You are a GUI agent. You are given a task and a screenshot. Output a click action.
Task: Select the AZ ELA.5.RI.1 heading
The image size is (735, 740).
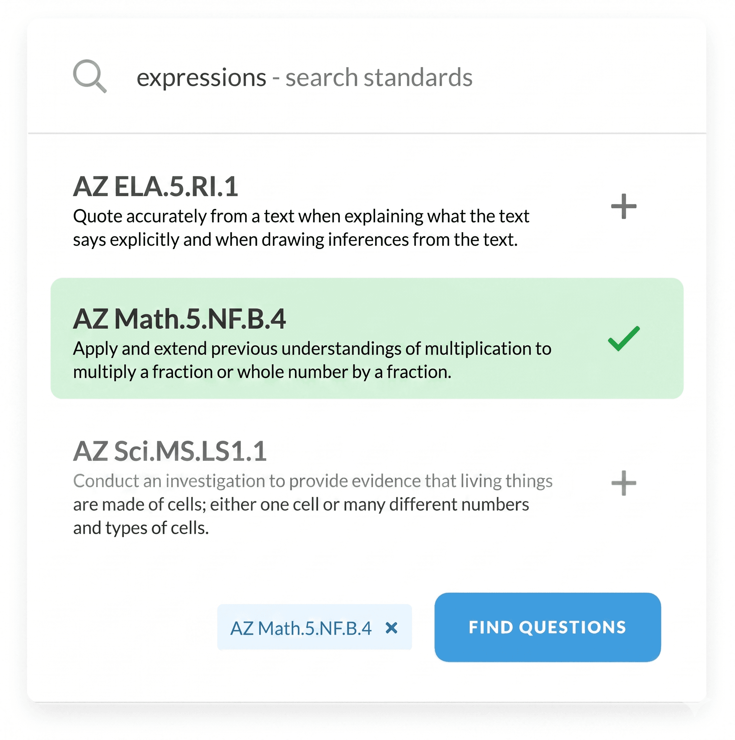click(x=155, y=186)
